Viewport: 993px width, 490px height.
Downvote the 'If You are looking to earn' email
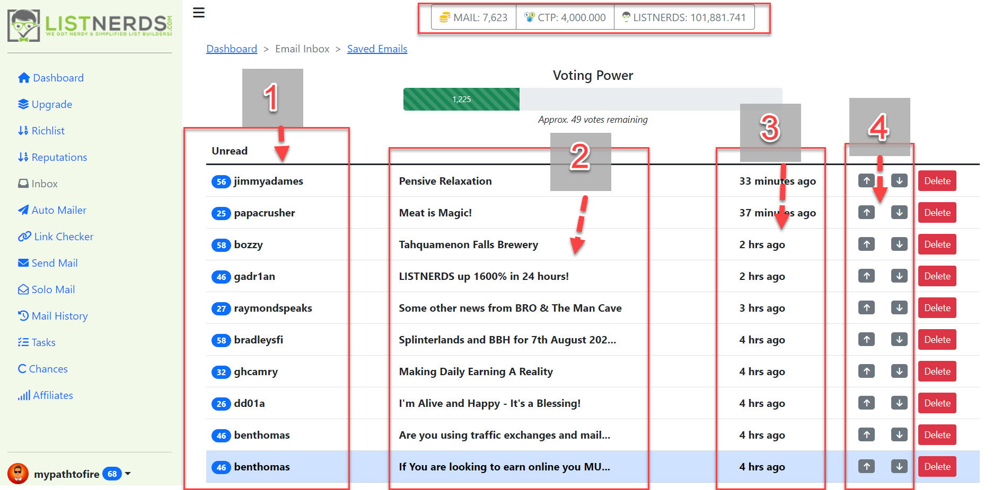(899, 467)
